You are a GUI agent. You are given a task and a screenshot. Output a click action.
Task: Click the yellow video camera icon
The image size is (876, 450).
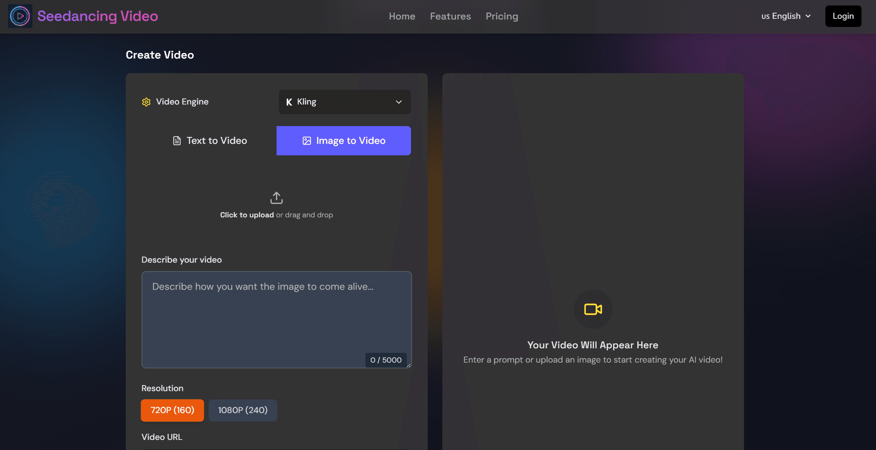click(592, 309)
